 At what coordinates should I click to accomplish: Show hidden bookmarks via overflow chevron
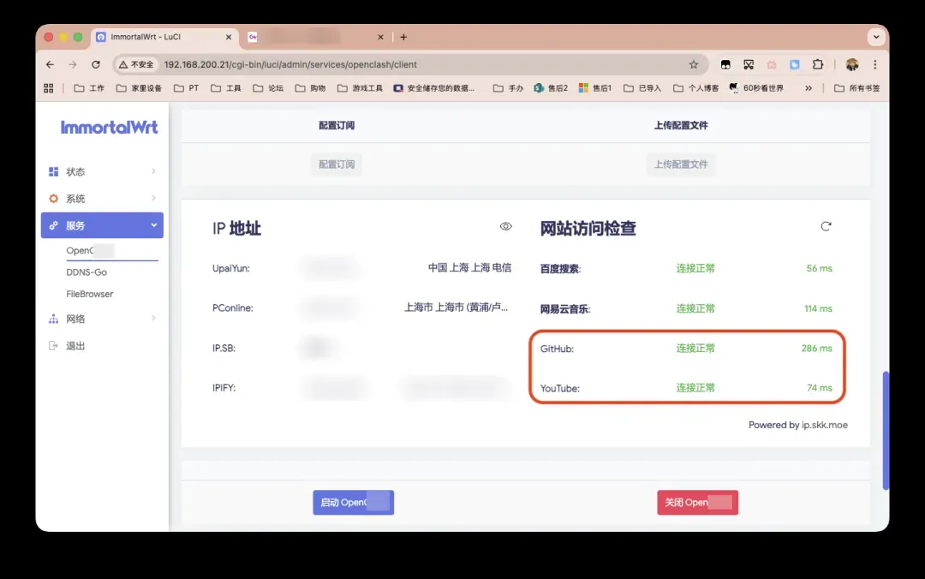(x=808, y=87)
